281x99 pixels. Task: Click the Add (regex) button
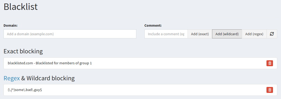(254, 34)
